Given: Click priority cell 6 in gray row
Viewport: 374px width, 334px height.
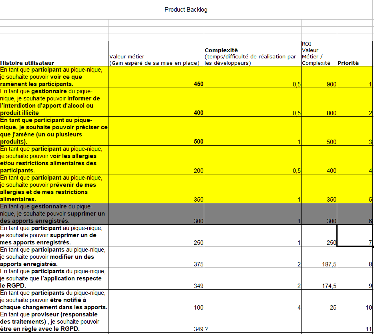Looking at the screenshot, I should click(355, 214).
